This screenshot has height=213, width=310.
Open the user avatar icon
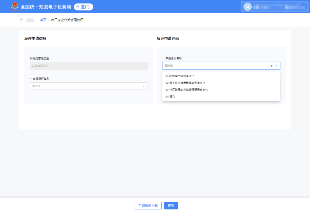[247, 7]
